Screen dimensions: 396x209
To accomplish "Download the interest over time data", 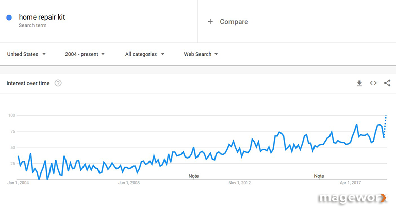I will (x=359, y=83).
